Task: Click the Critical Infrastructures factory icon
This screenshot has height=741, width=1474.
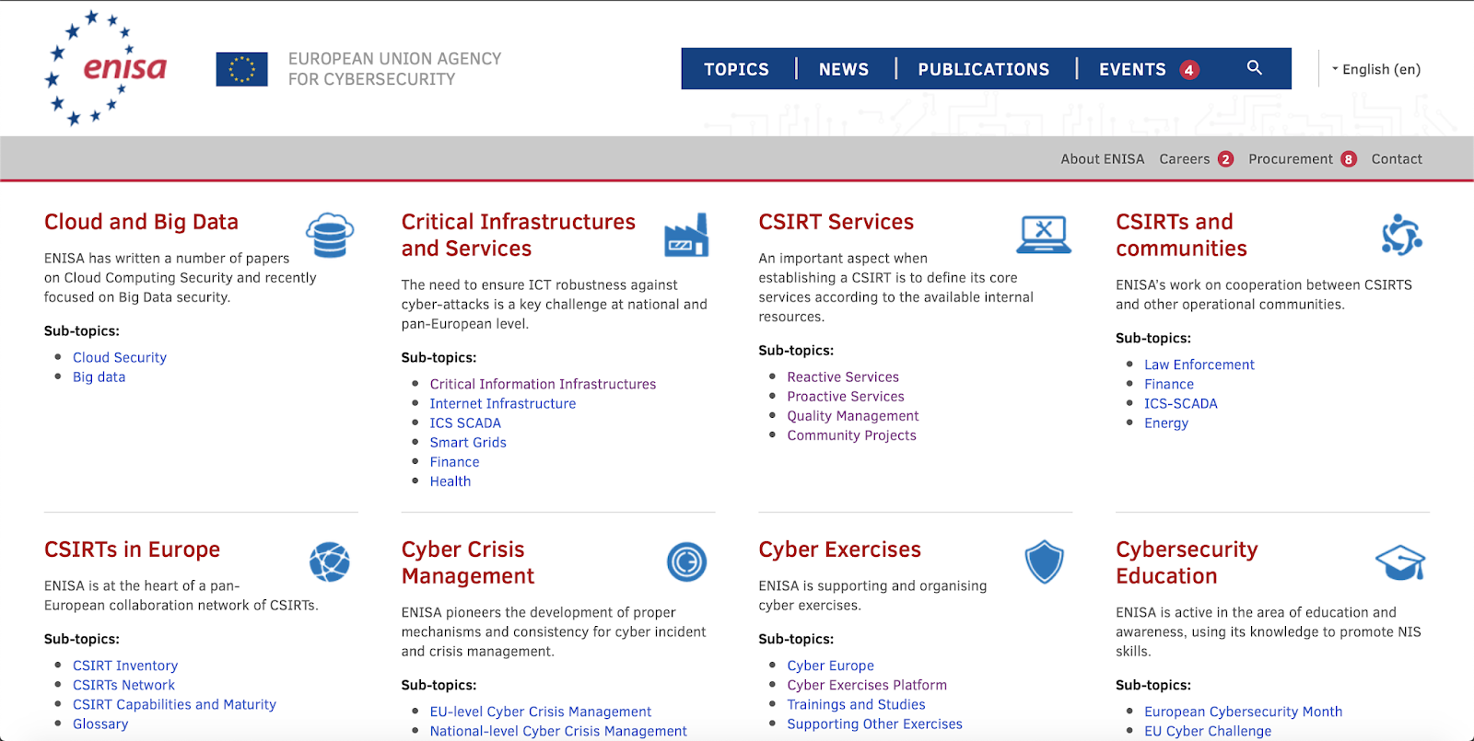Action: point(686,235)
